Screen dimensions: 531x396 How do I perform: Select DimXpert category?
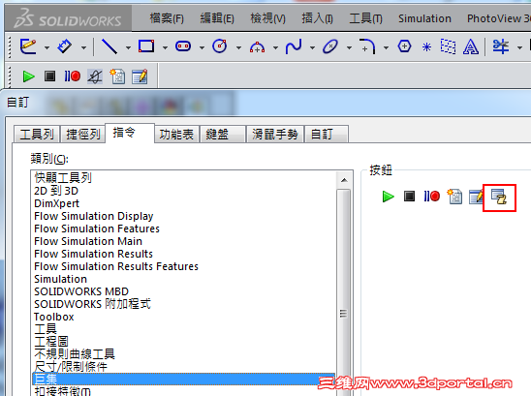pos(184,203)
